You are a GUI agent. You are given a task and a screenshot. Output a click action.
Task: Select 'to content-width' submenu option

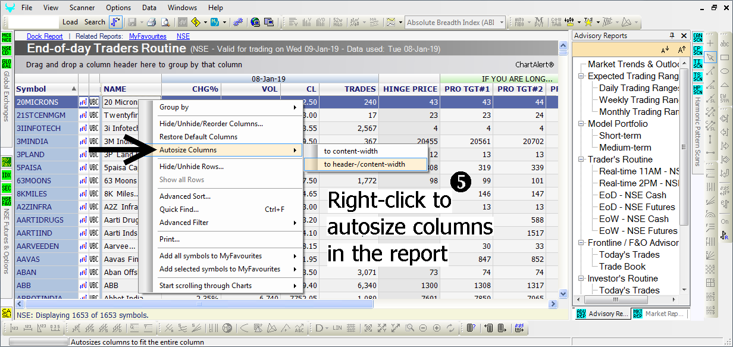click(351, 151)
